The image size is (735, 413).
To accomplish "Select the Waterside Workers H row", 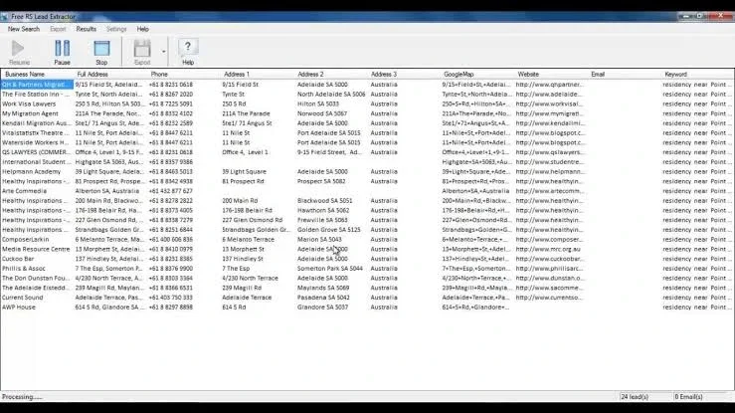I will point(367,142).
